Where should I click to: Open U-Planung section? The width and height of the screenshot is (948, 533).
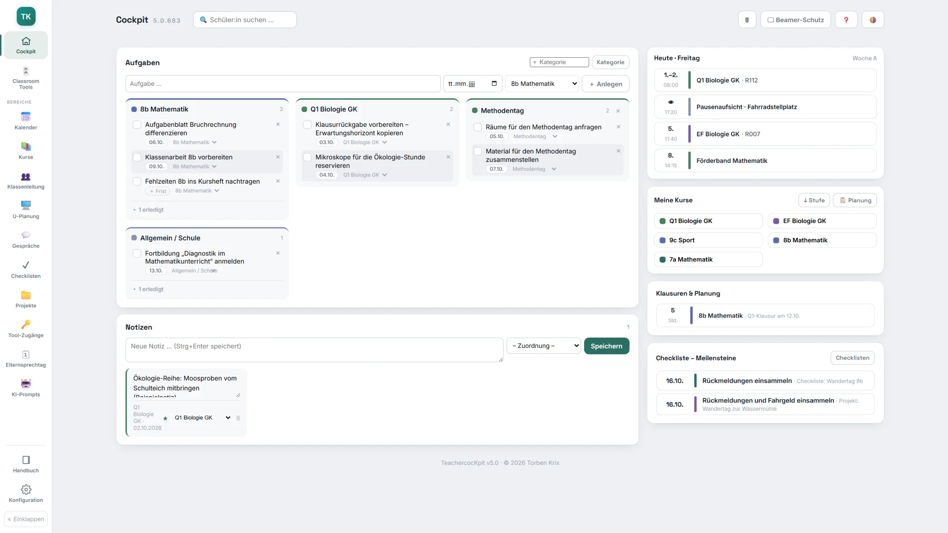coord(26,210)
